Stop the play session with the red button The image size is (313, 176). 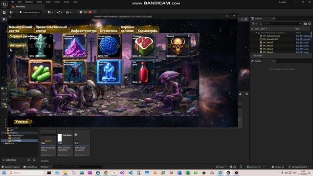click(x=90, y=12)
